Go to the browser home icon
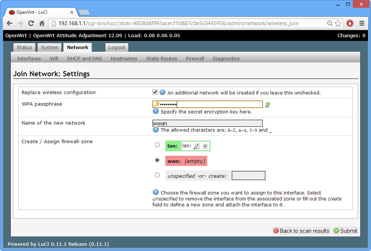Screen dimensions: 371x251 [x=42, y=23]
